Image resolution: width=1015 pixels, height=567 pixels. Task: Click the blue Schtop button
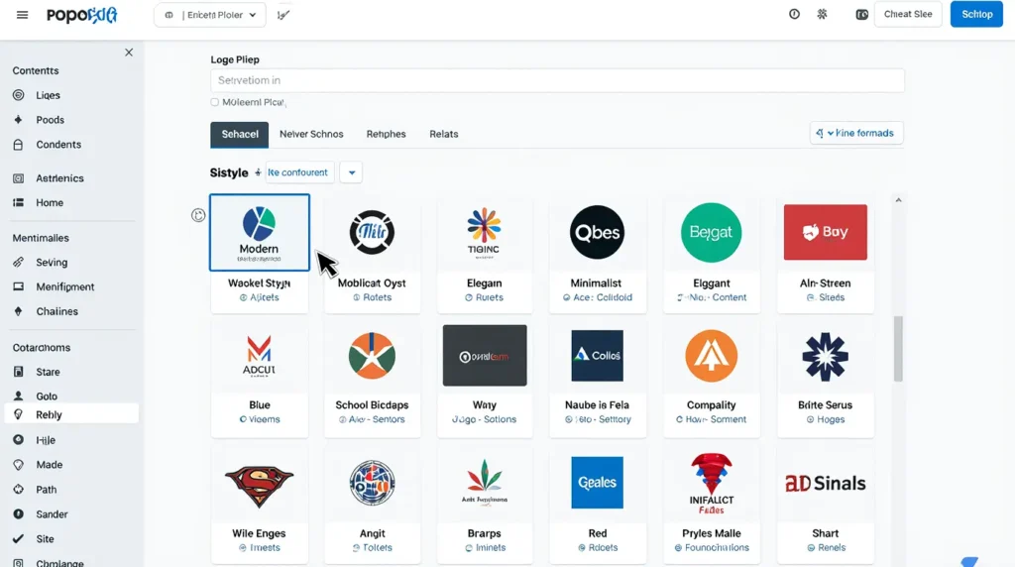coord(976,14)
